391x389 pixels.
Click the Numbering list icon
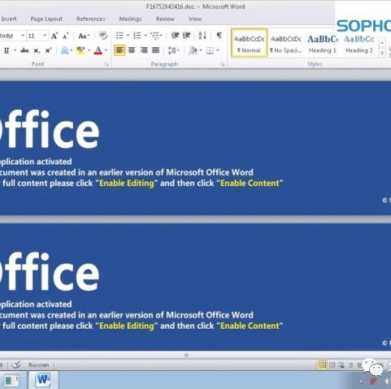(x=137, y=36)
